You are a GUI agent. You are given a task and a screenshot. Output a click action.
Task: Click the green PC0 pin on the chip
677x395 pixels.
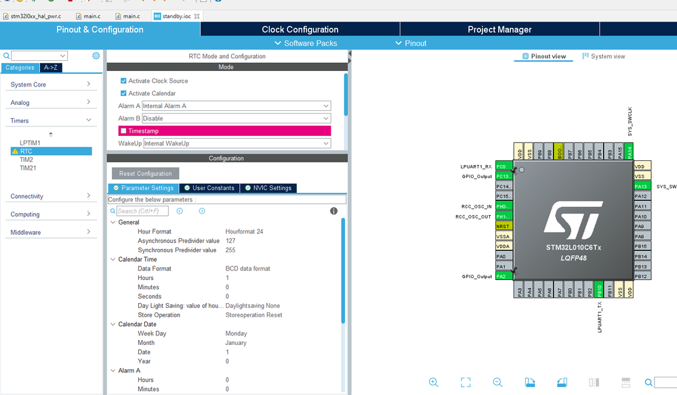tap(504, 166)
